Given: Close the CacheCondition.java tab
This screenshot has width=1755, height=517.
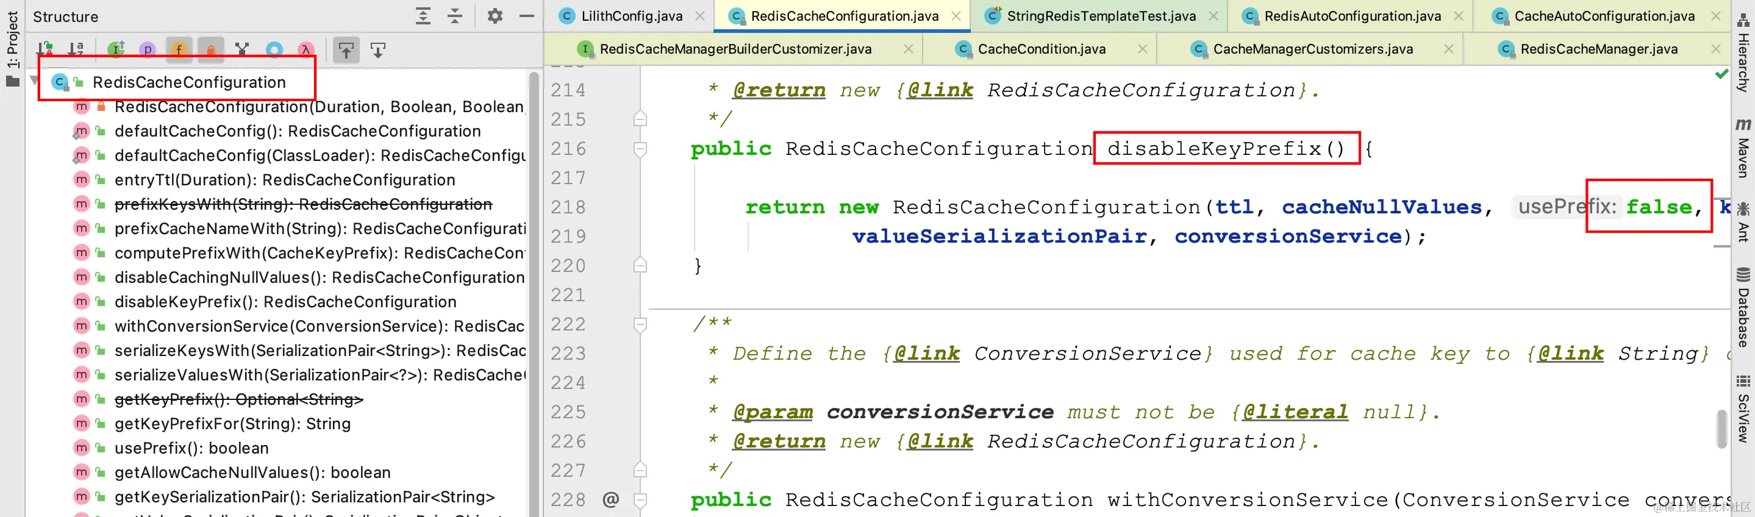Looking at the screenshot, I should pos(1143,49).
